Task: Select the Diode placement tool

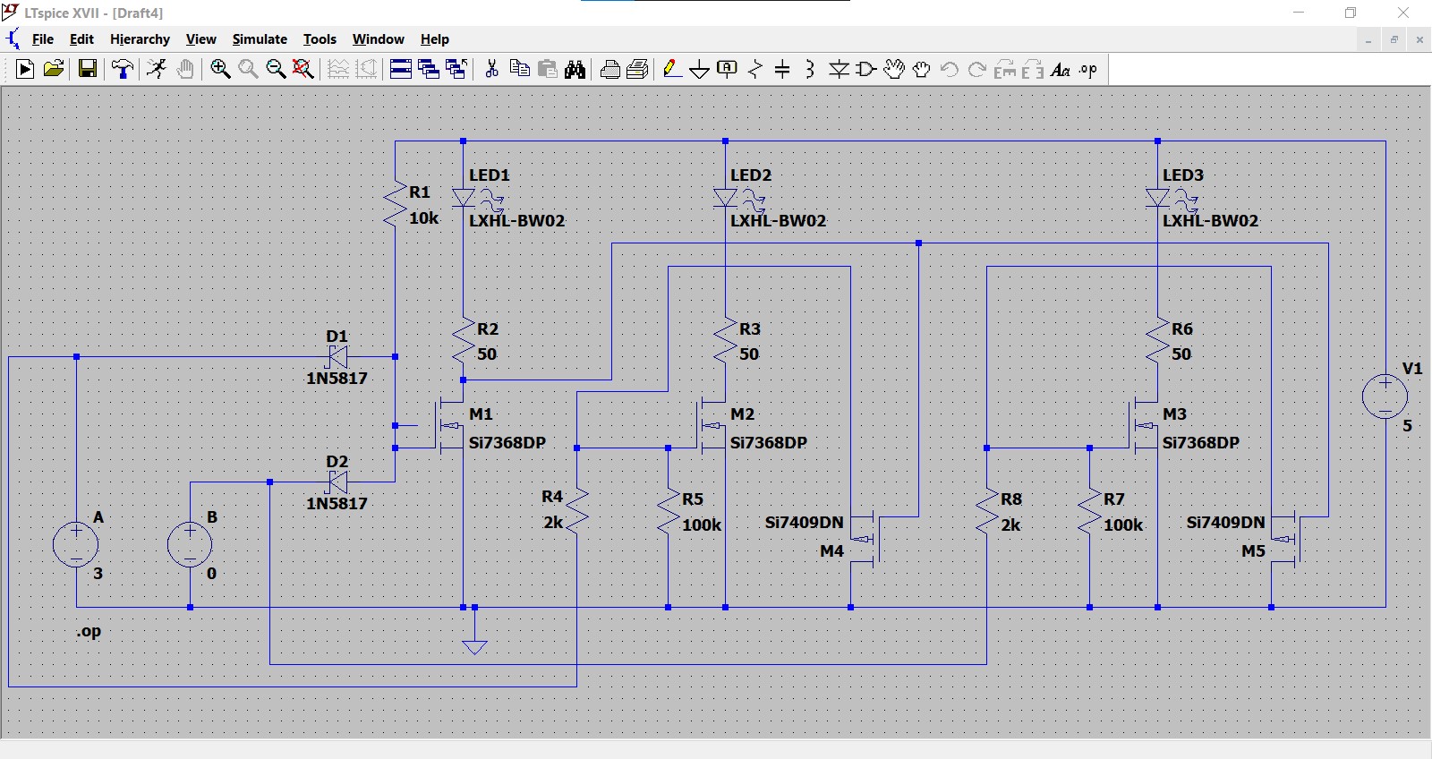Action: (839, 69)
